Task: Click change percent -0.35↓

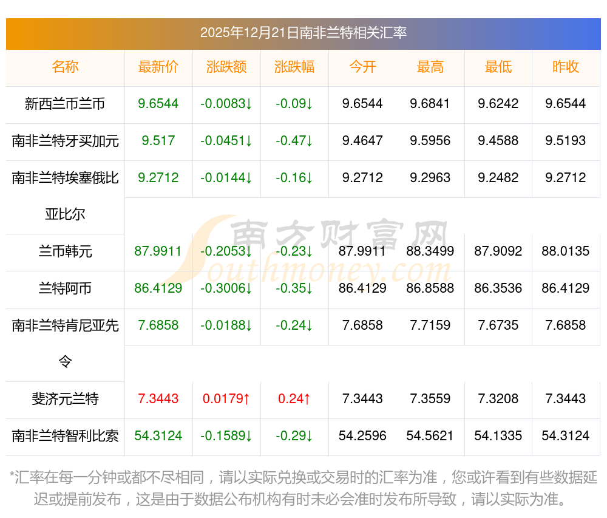Action: 294,288
